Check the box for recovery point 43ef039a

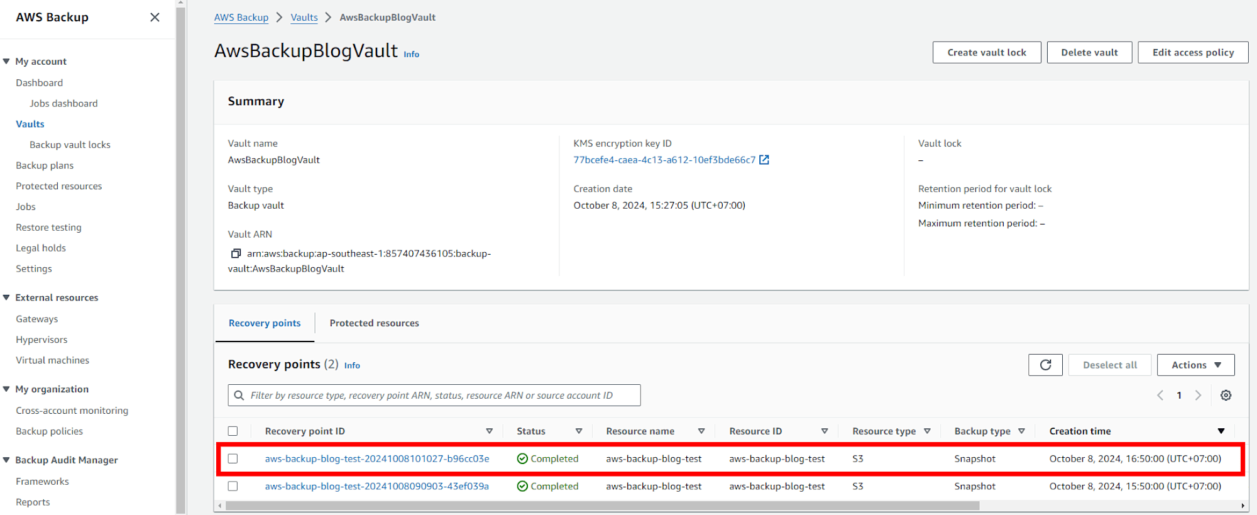click(233, 487)
